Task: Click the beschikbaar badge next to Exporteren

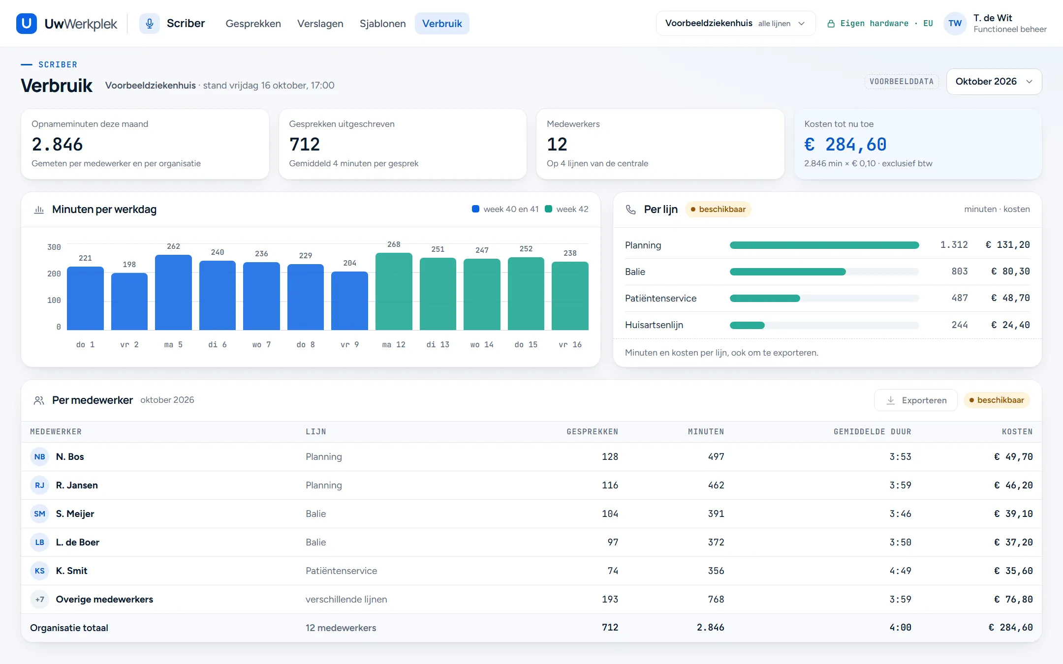Action: (x=997, y=400)
